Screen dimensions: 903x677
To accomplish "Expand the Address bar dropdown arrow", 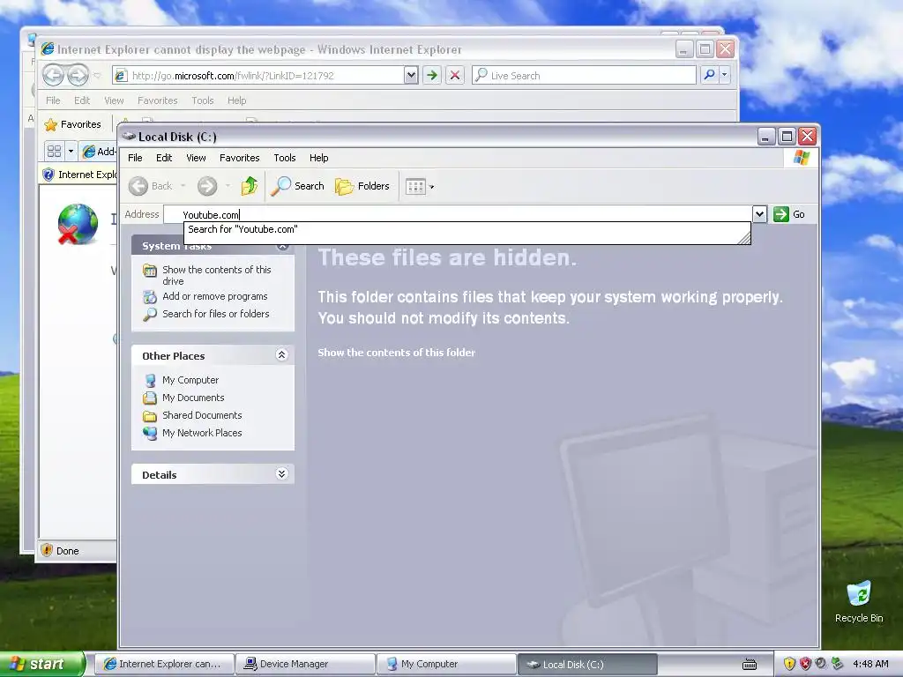I will pyautogui.click(x=759, y=214).
